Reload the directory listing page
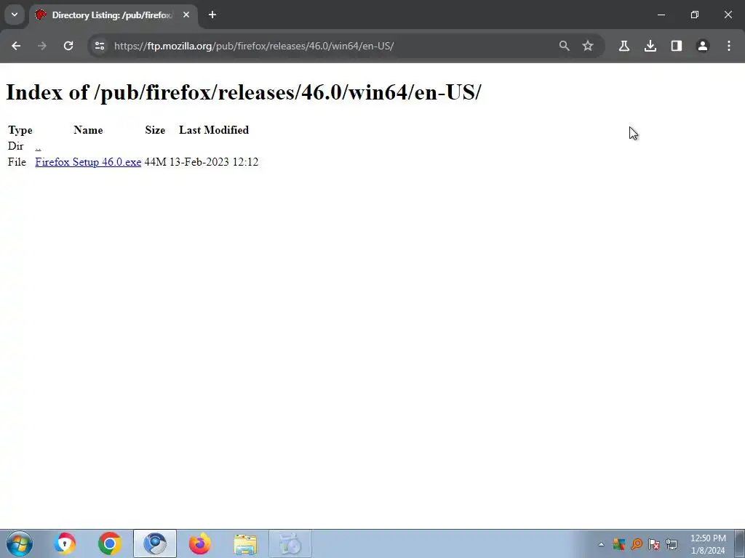 (68, 46)
